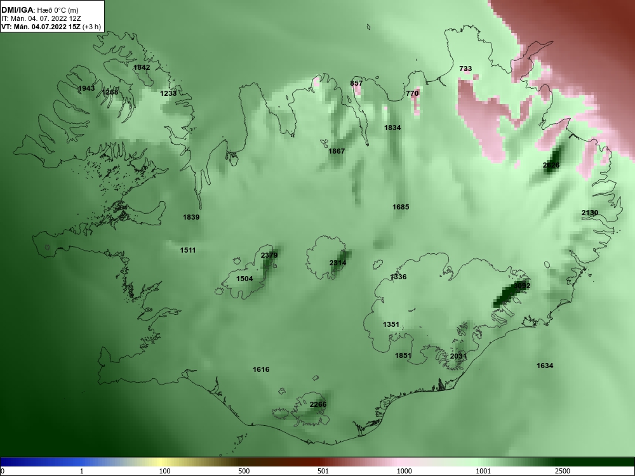
Task: Select the 1233 map value
Action: coord(168,93)
